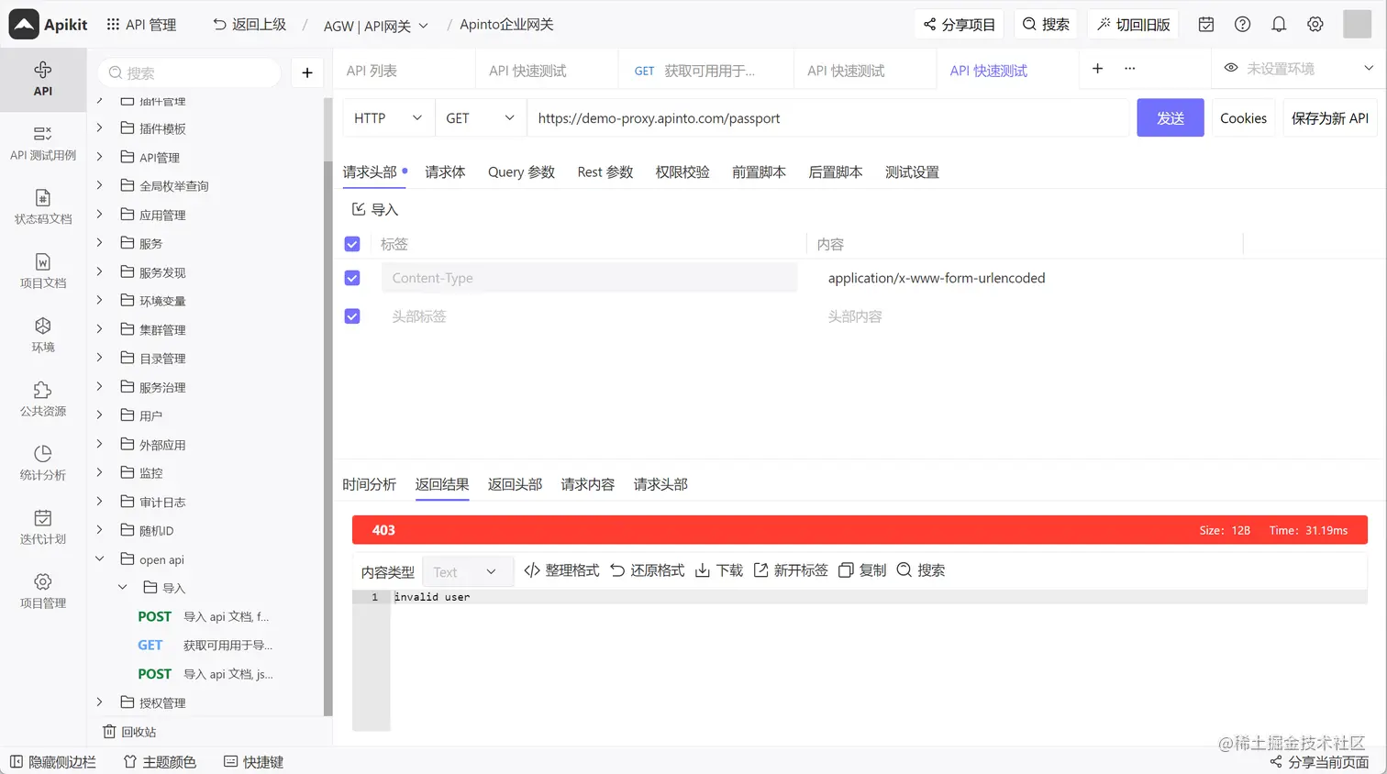Click 隐藏侧边栏 to hide the sidebar
The height and width of the screenshot is (774, 1387).
[x=52, y=762]
